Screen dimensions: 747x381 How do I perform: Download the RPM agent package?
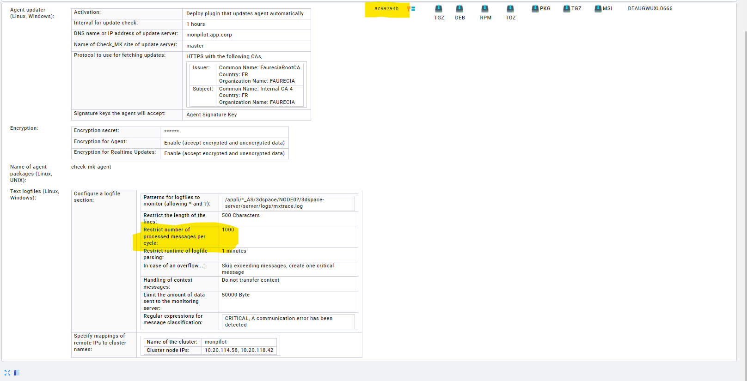pos(485,9)
